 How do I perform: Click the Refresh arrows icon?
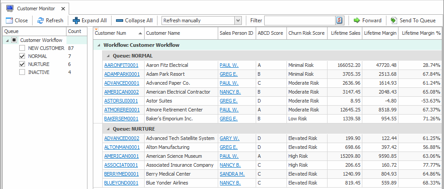41,21
